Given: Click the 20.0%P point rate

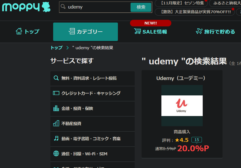Looking at the screenshot, I should coord(193,148).
